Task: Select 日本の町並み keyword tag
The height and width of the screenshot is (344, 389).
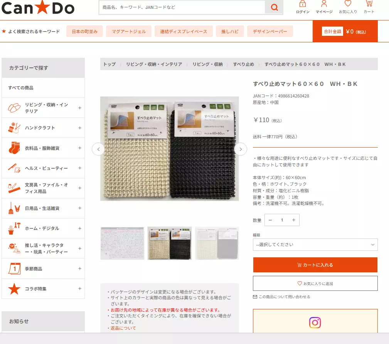Action: 84,32
